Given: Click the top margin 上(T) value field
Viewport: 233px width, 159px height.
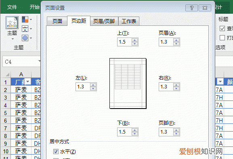Looking at the screenshot, I should point(124,42).
